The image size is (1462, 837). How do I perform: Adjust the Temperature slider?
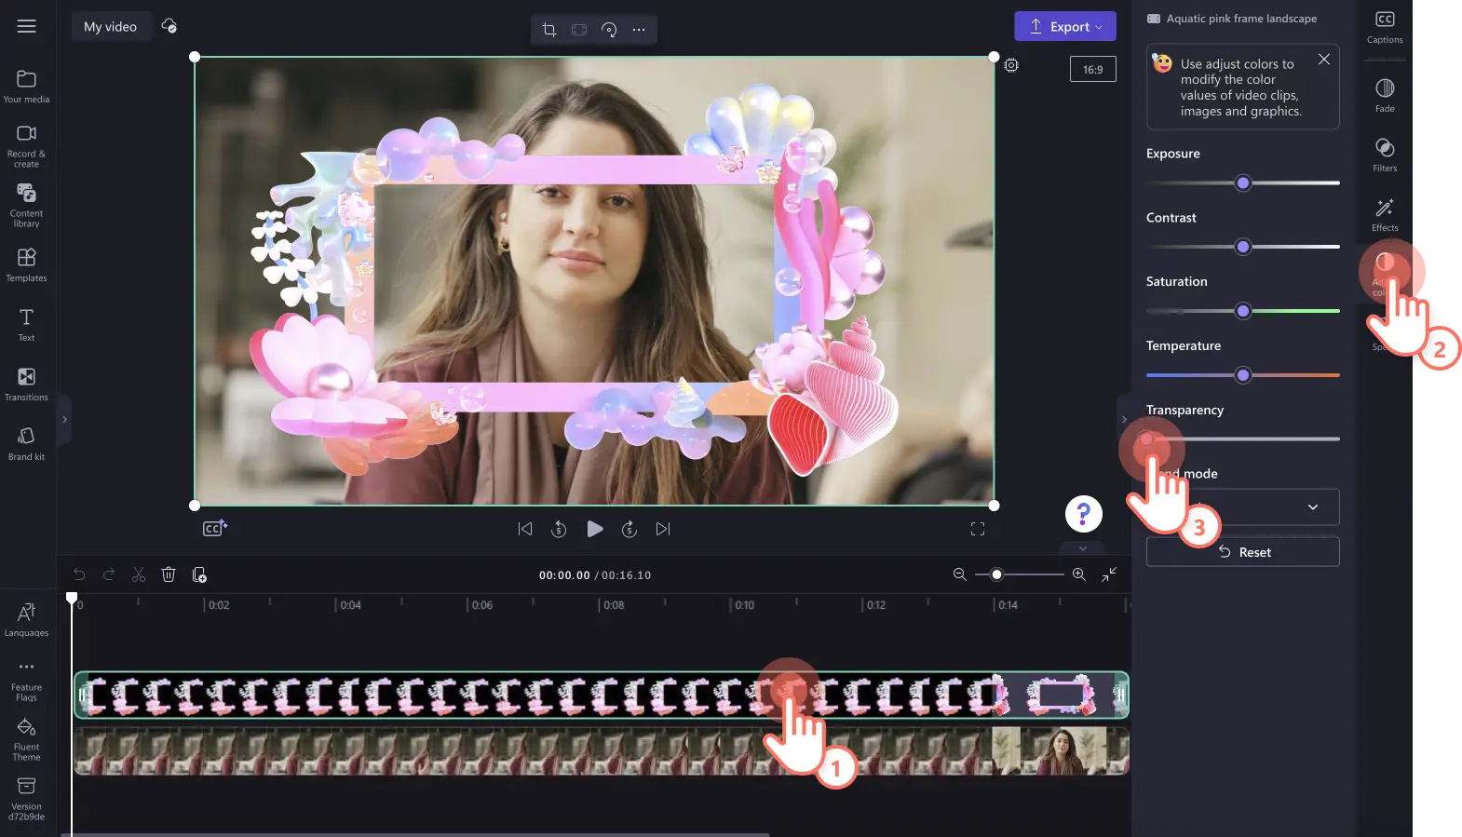coord(1243,375)
